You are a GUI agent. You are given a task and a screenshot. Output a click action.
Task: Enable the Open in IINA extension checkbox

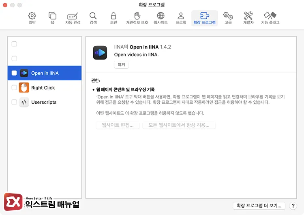(14, 73)
